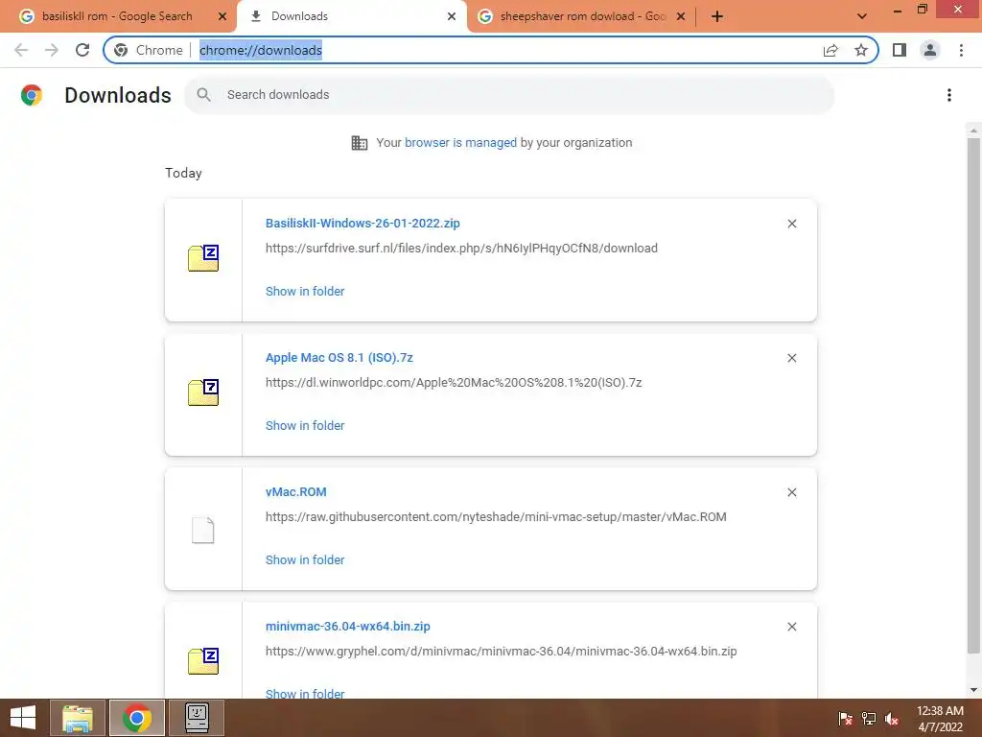The width and height of the screenshot is (982, 737).
Task: Click the chrome://downloads address bar
Action: (x=492, y=50)
